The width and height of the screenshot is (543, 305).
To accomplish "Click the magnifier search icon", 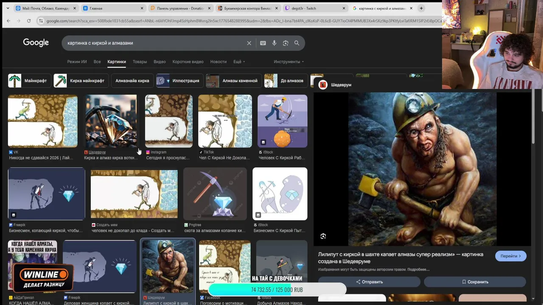I will tap(297, 43).
